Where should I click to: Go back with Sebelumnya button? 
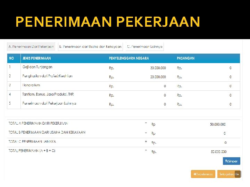click(x=203, y=174)
